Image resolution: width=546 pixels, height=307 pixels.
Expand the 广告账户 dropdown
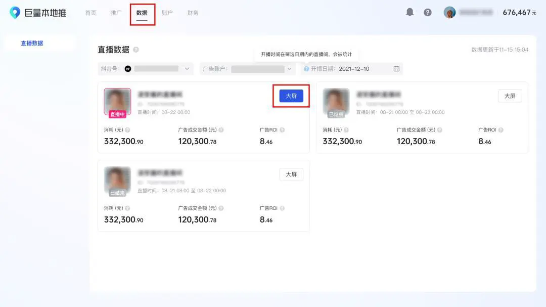[x=289, y=69]
